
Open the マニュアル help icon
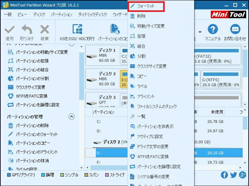tap(213, 30)
